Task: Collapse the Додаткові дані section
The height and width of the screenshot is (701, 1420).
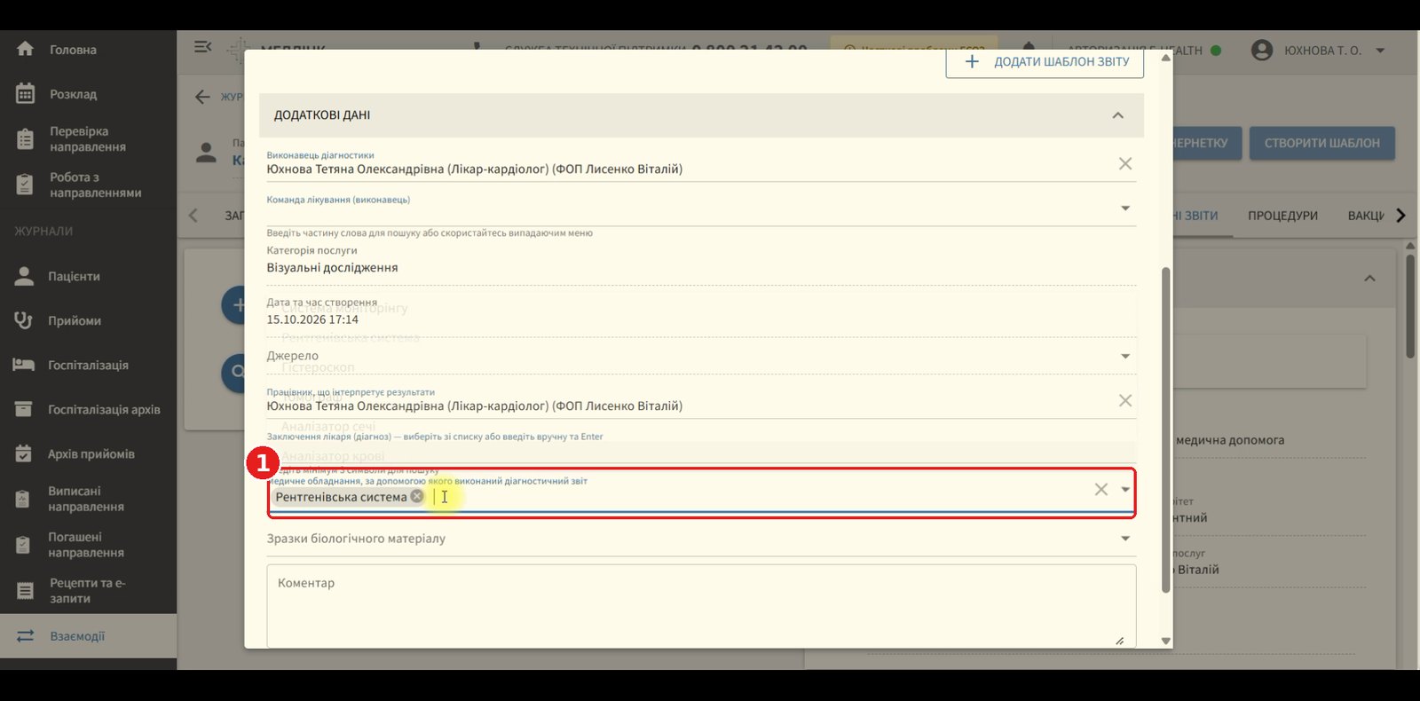Action: pos(1118,115)
